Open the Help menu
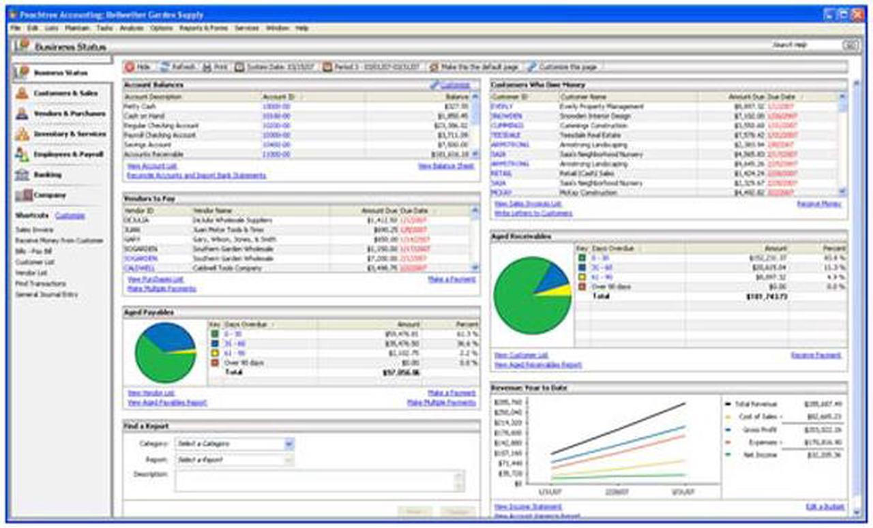Viewport: 873px width, 528px height. pos(302,29)
